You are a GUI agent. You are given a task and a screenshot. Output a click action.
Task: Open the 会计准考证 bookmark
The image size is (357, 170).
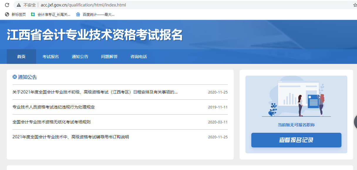click(51, 14)
